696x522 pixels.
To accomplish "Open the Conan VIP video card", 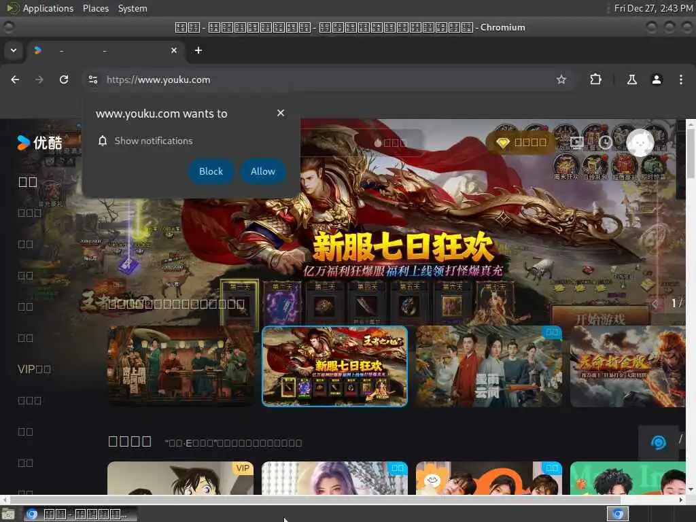I will pos(181,478).
